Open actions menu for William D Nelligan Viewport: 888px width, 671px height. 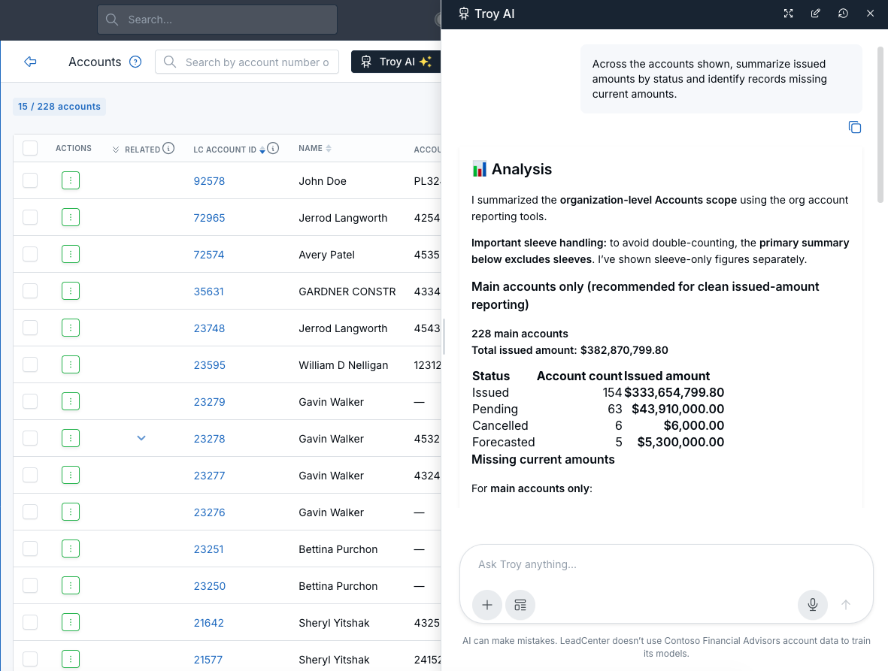(x=70, y=364)
